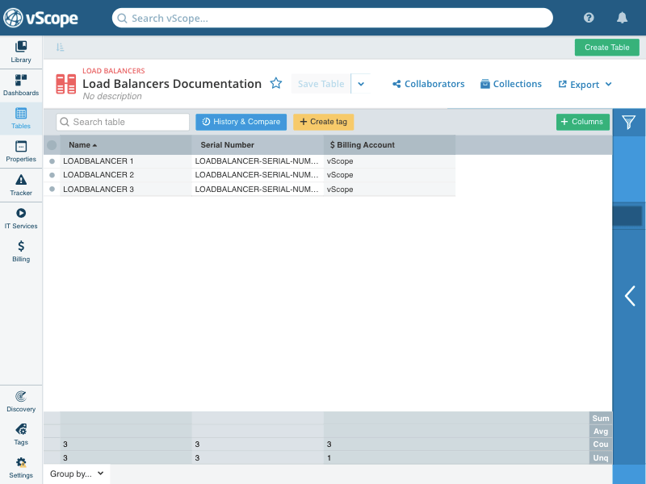Click the vScope logo
Image resolution: width=646 pixels, height=484 pixels.
click(40, 18)
